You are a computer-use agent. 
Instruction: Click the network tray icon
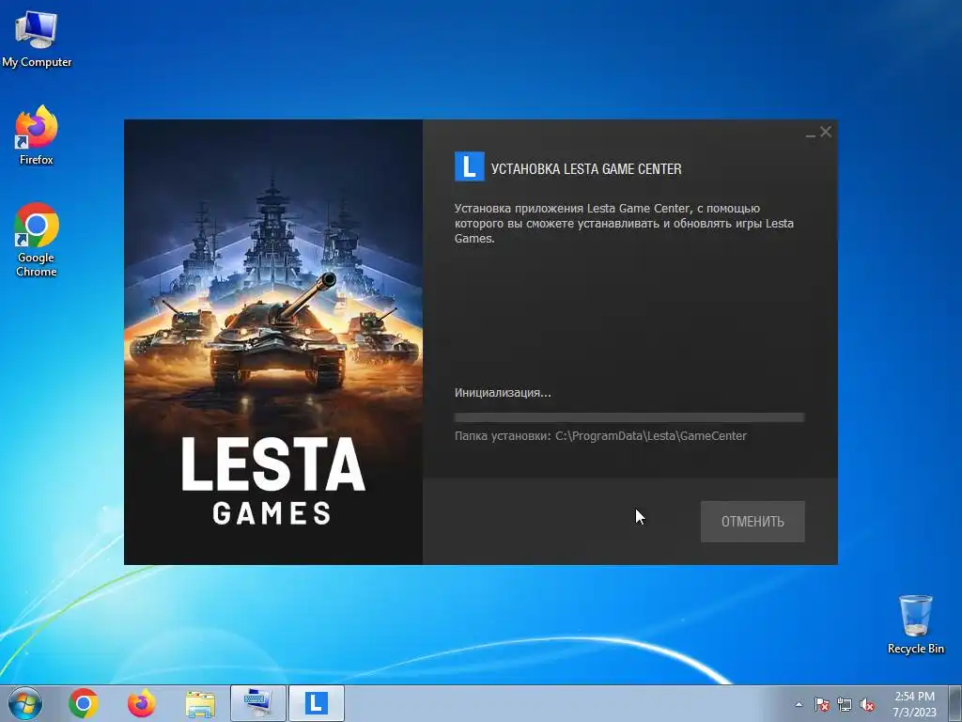point(845,705)
